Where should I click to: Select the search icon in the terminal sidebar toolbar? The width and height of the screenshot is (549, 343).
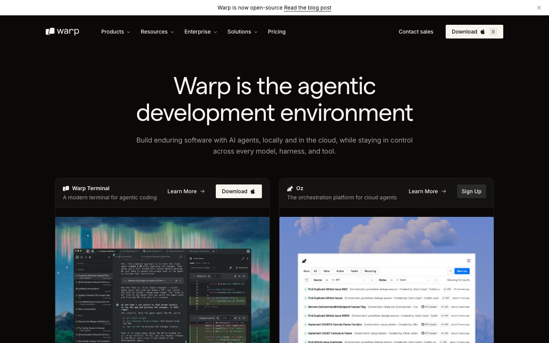coord(86,257)
